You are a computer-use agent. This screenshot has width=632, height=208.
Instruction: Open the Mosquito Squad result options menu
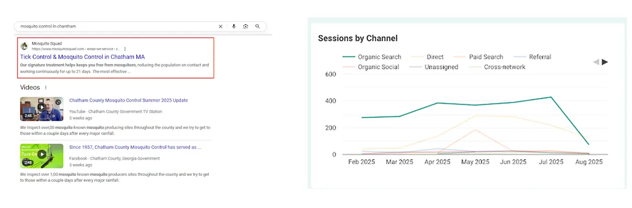tap(125, 49)
